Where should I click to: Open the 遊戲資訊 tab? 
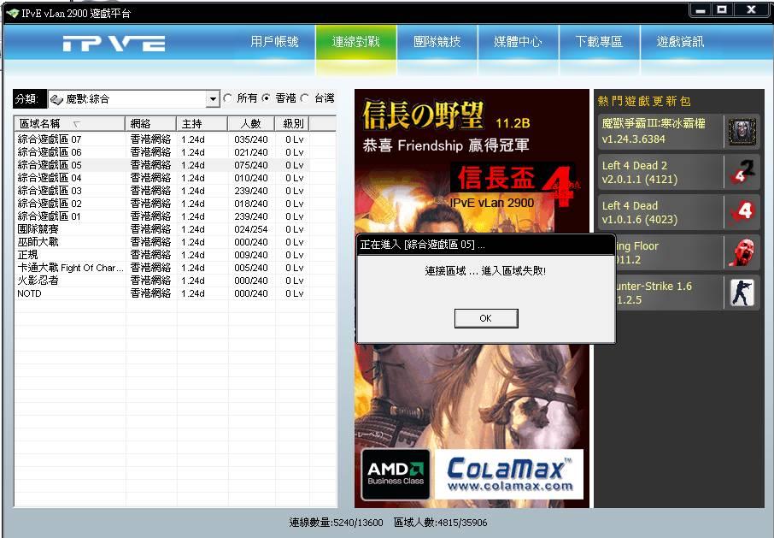680,42
